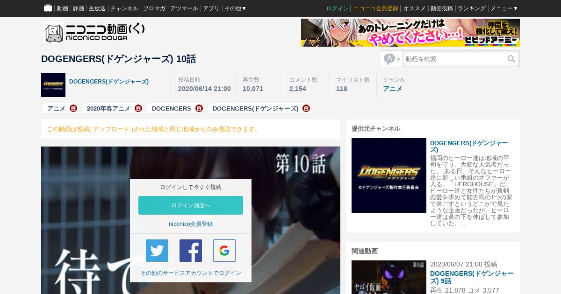
Task: Expand the メニュー▼ menu
Action: tap(504, 8)
